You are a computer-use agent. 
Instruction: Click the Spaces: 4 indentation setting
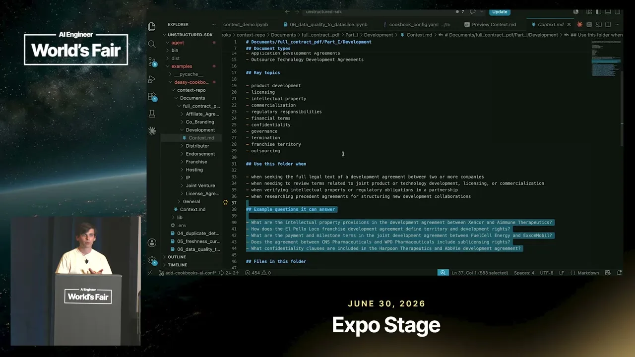[x=524, y=273]
